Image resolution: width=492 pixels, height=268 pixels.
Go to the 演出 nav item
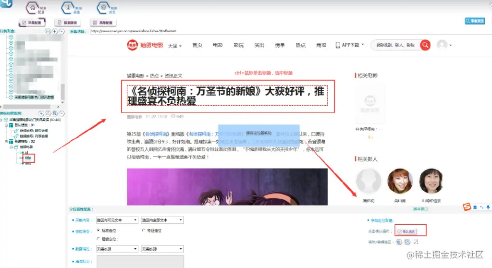(x=259, y=45)
